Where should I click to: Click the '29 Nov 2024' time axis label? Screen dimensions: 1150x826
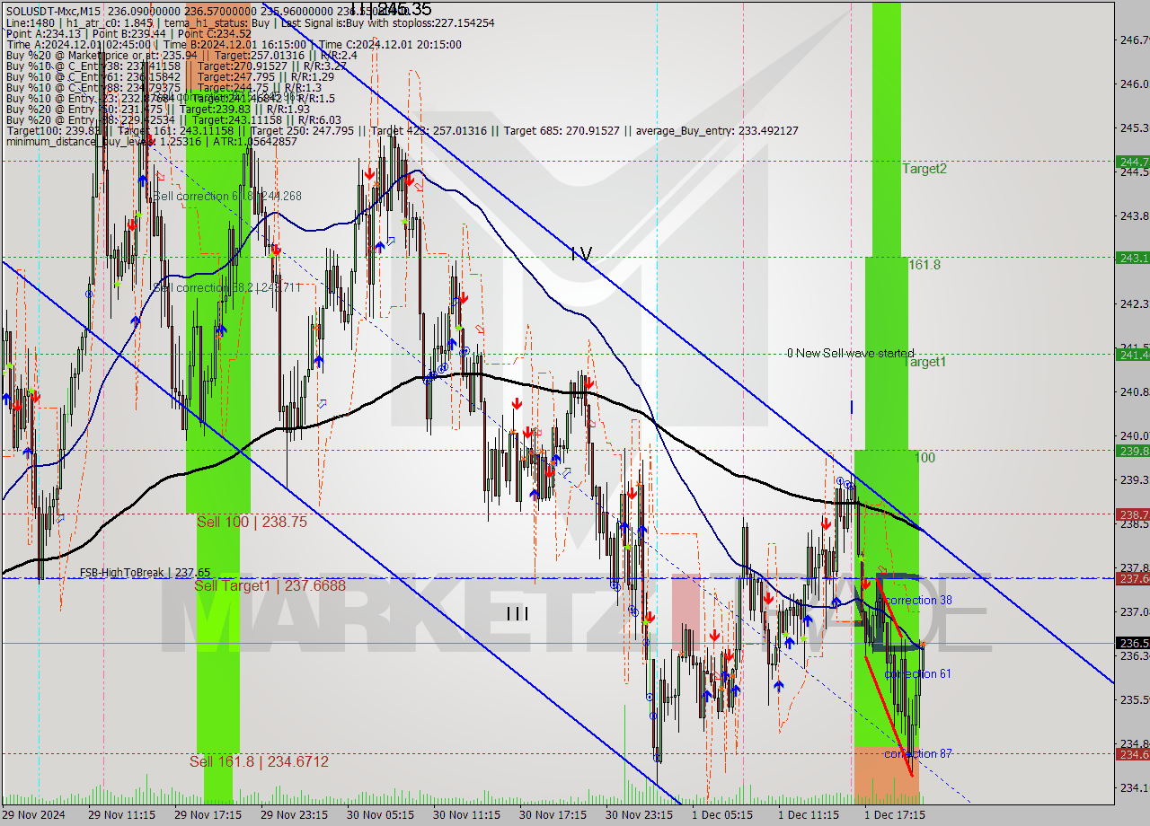coord(32,815)
